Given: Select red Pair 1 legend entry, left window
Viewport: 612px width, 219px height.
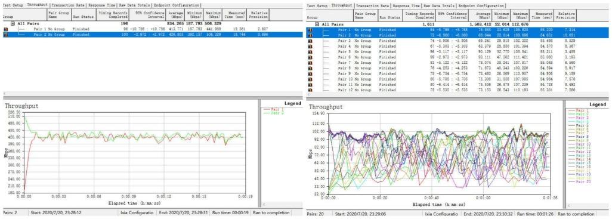Looking at the screenshot, I should [x=274, y=109].
